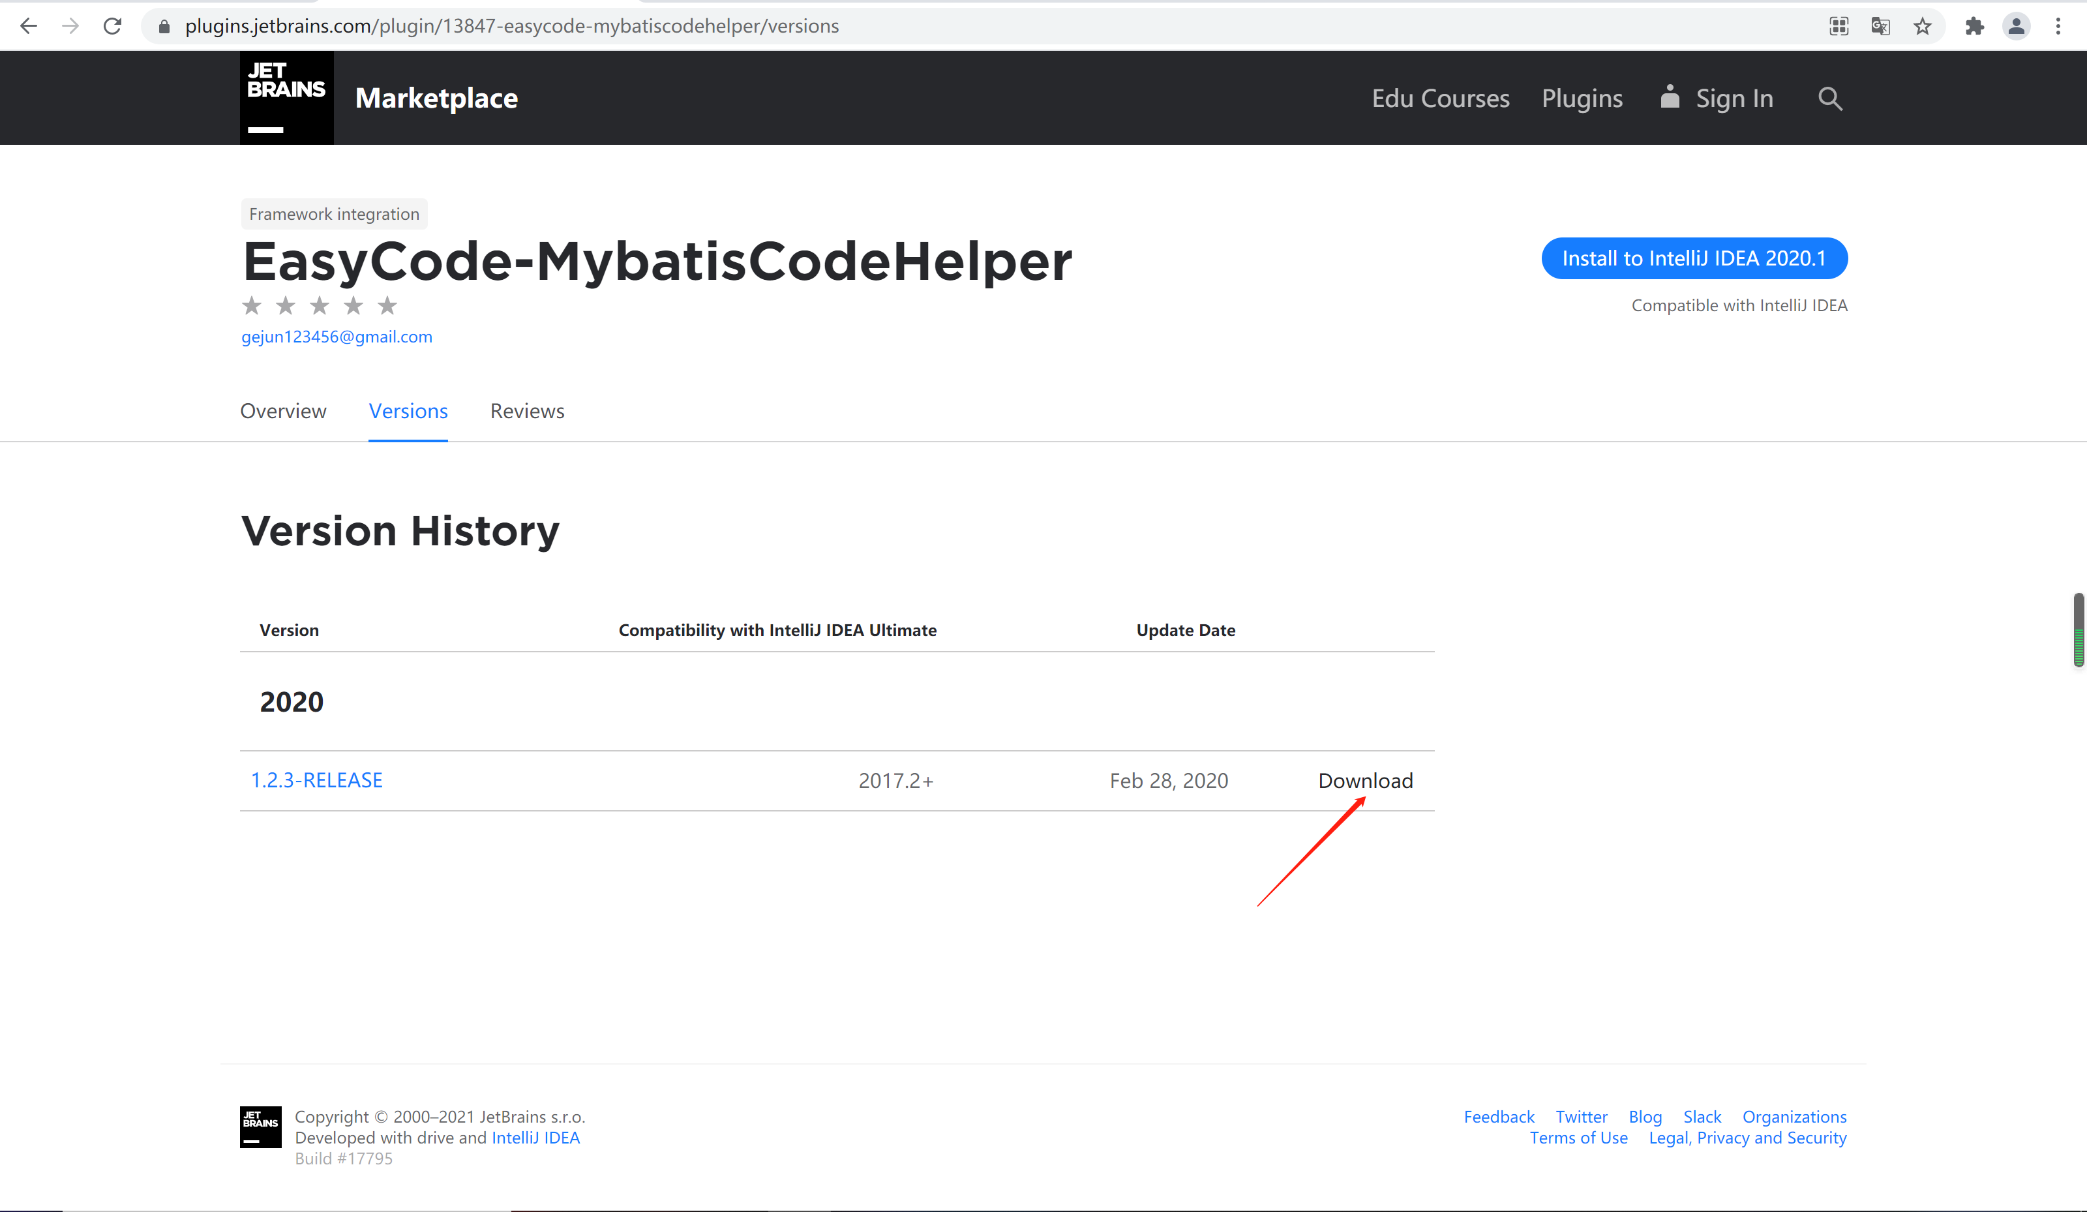
Task: Click Install to IntelliJ IDEA 2020.1
Action: (x=1694, y=258)
